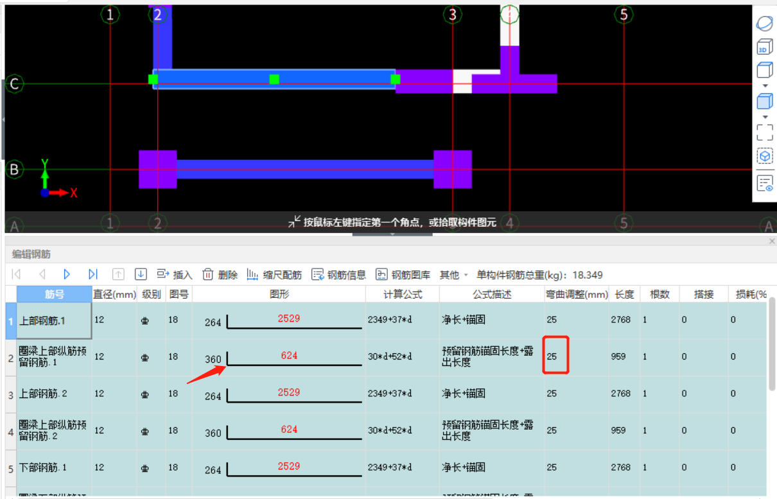Select the solid blue cube display icon
Image resolution: width=777 pixels, height=499 pixels.
(x=764, y=101)
